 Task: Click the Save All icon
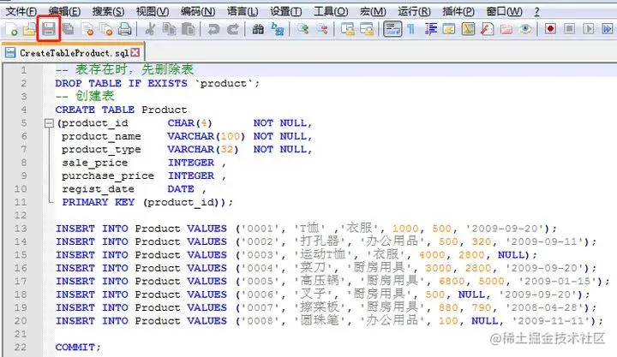tap(68, 29)
